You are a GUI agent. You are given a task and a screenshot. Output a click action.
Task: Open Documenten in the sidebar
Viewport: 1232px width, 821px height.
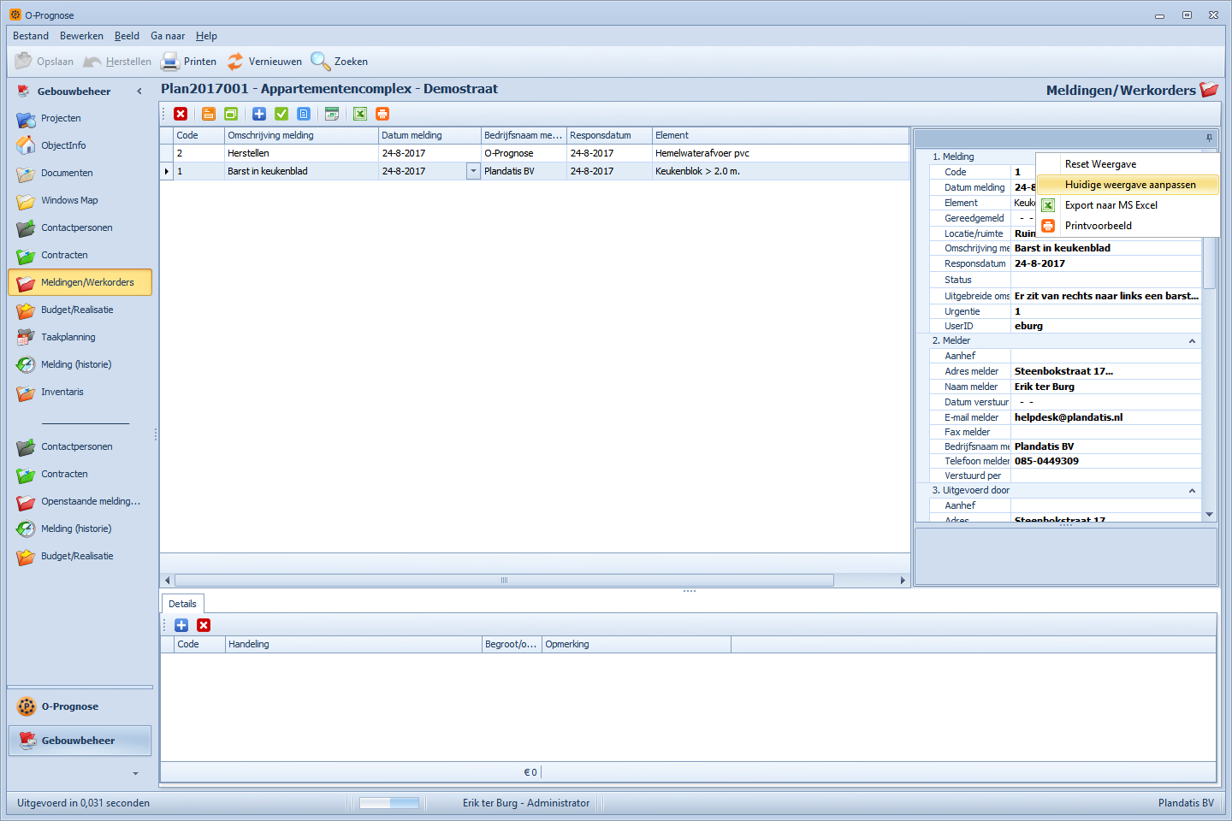pos(67,173)
